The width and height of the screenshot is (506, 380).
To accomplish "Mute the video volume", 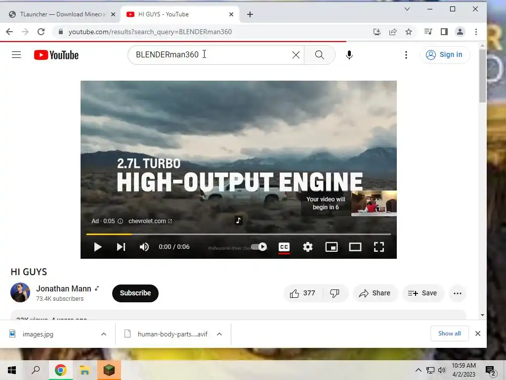I will click(144, 247).
